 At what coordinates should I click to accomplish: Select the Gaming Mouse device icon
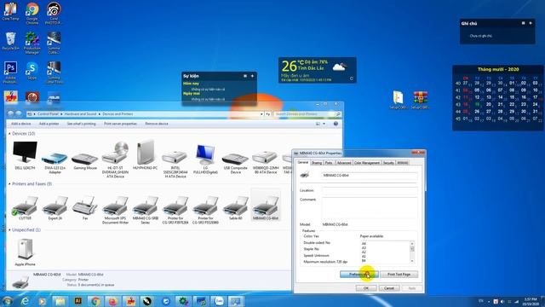(x=85, y=160)
